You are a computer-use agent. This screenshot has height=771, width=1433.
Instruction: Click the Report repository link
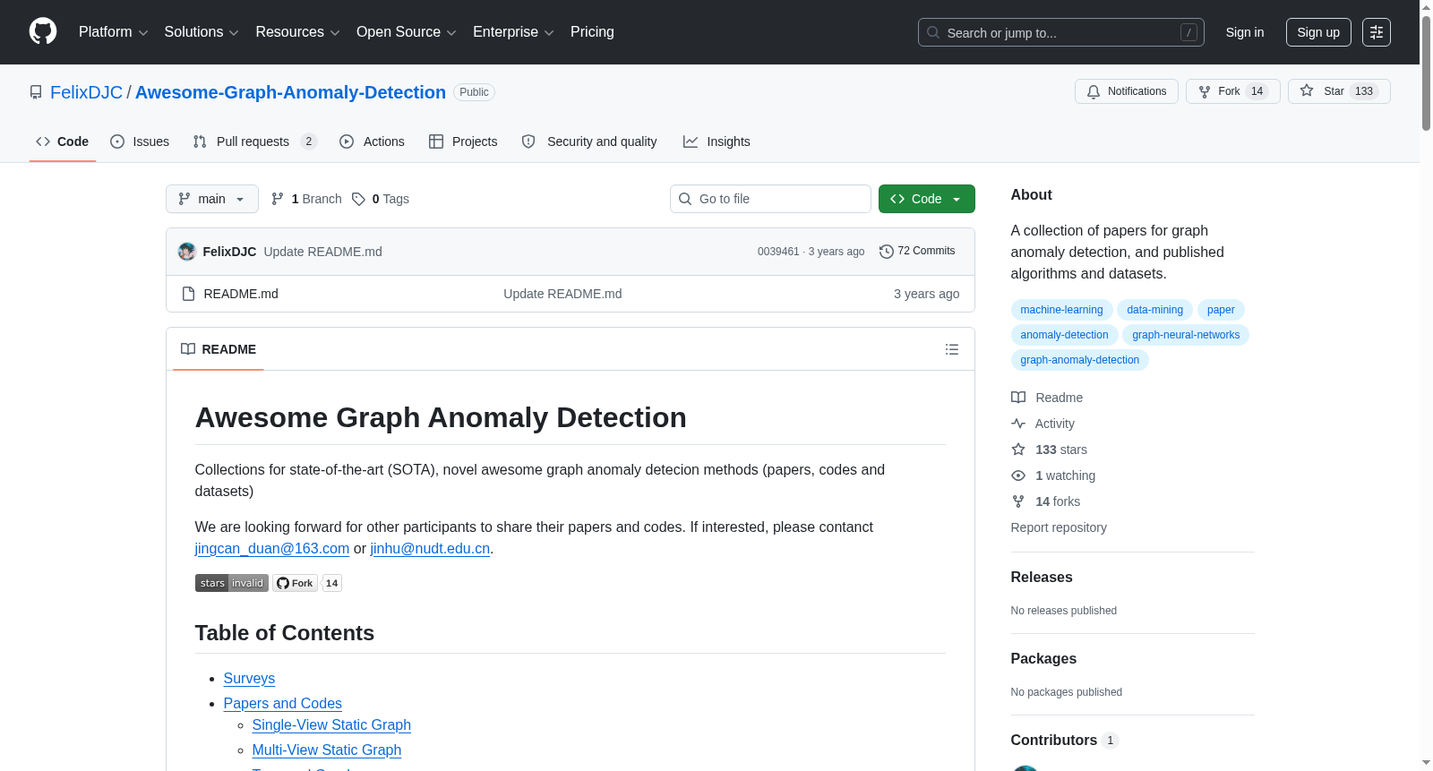pyautogui.click(x=1059, y=527)
